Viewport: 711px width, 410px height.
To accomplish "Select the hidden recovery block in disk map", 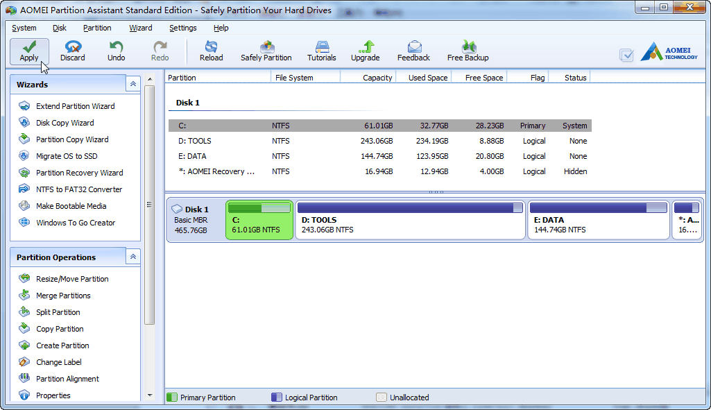I will coord(687,220).
